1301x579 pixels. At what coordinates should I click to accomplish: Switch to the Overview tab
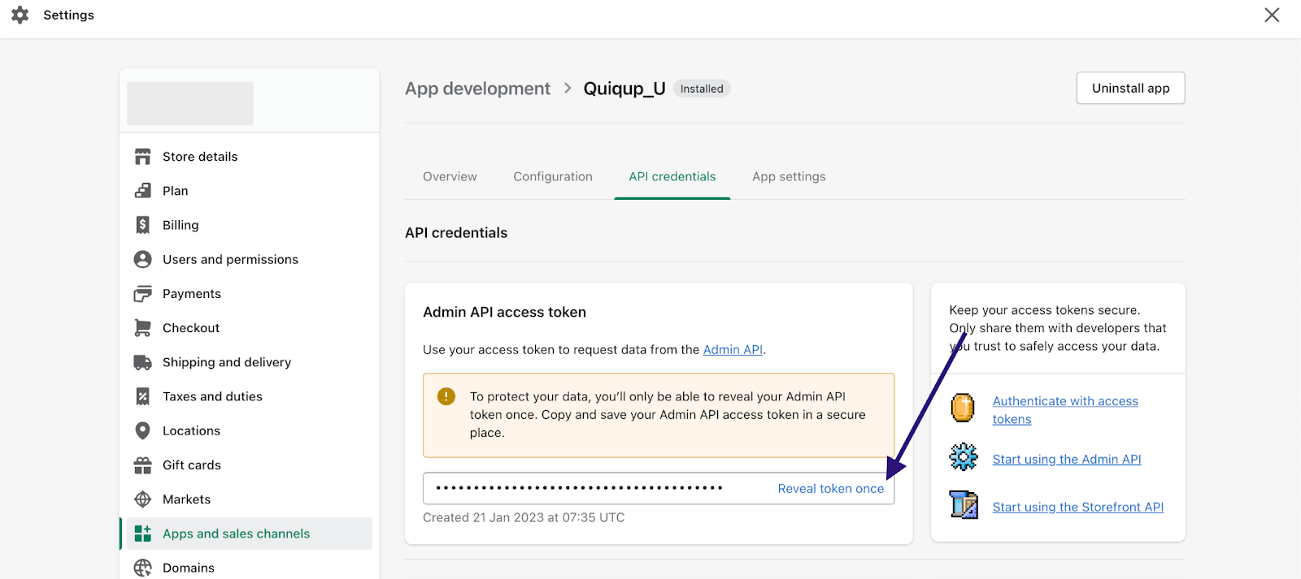pyautogui.click(x=450, y=176)
